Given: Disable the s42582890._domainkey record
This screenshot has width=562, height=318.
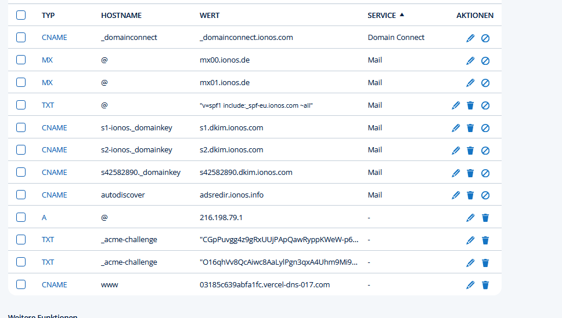Looking at the screenshot, I should (x=485, y=173).
